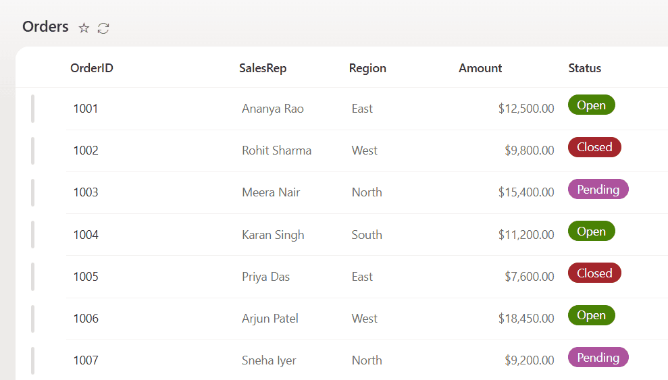
Task: Click West region in Rohit Sharma row
Action: [364, 151]
